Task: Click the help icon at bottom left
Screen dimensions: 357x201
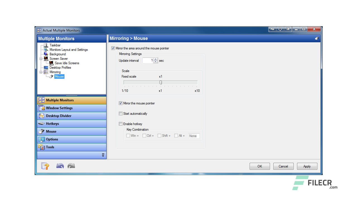Action: (x=45, y=166)
